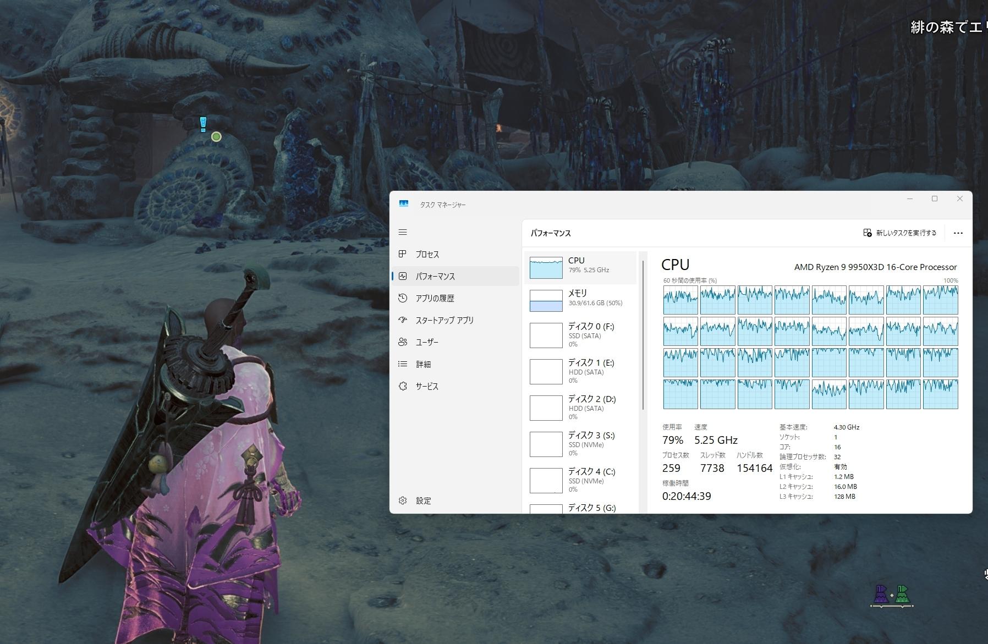Click the プロセス icon in sidebar
The image size is (988, 644).
[x=403, y=254]
